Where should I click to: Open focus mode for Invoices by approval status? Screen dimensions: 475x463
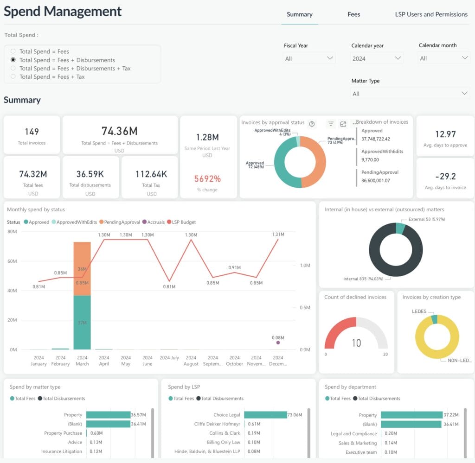pyautogui.click(x=343, y=123)
